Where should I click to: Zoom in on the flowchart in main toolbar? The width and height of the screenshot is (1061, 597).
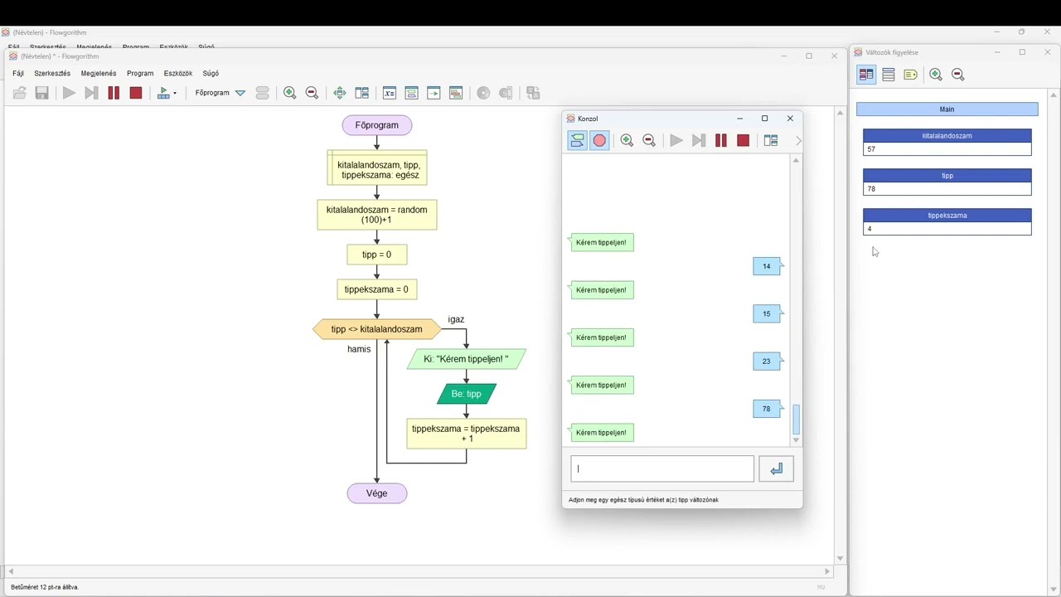(x=290, y=93)
